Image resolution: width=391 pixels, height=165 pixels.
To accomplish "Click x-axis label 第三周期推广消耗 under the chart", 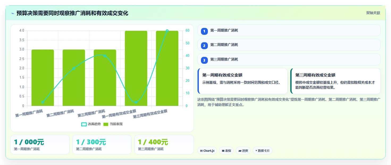I will [x=91, y=113].
